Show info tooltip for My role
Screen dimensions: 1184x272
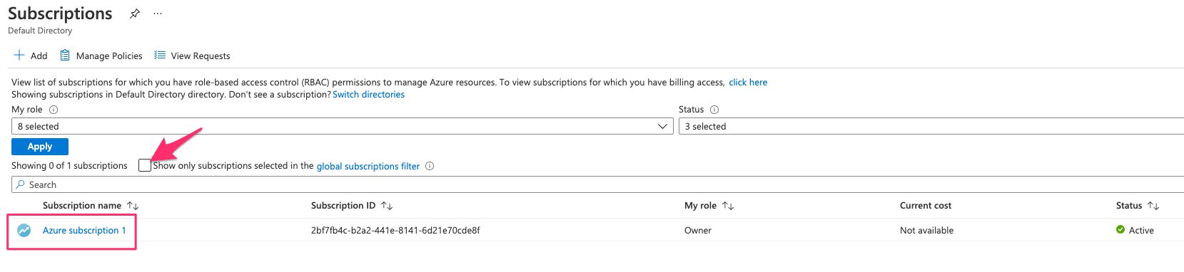pyautogui.click(x=54, y=110)
